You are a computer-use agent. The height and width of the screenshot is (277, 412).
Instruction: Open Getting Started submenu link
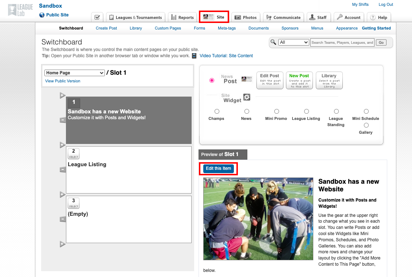[376, 28]
